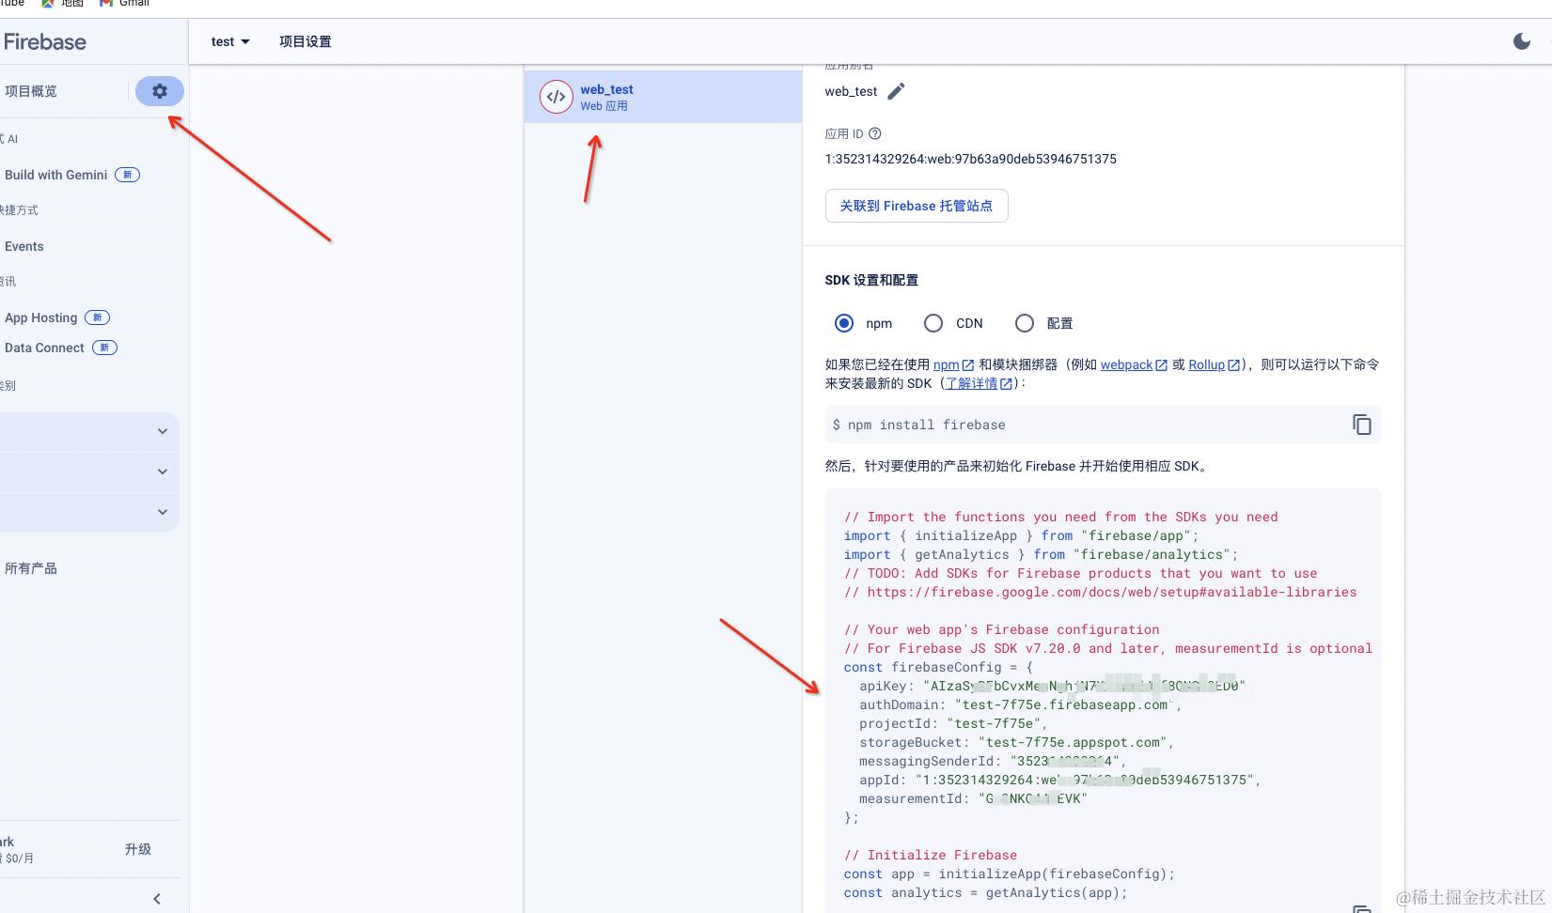Click the "// Initialize Firebase" comment line
Image resolution: width=1552 pixels, height=913 pixels.
(931, 855)
